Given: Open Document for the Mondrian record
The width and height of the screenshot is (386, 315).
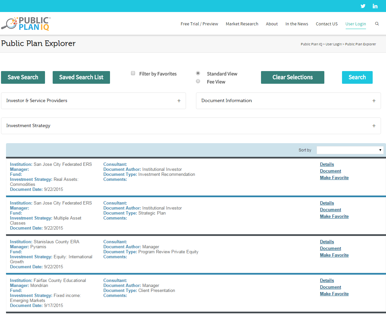Looking at the screenshot, I should (x=330, y=287).
